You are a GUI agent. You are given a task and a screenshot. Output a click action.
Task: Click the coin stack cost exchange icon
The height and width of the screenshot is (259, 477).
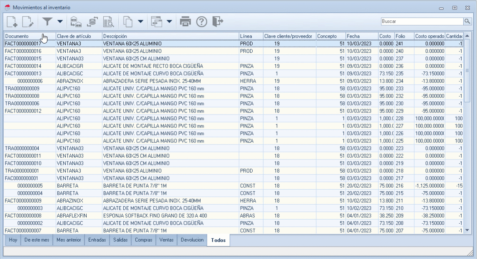[x=92, y=21]
